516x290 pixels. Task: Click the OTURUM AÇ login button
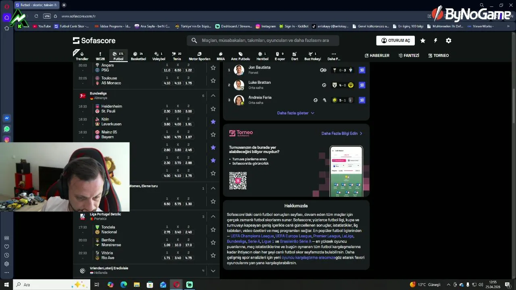click(x=395, y=41)
